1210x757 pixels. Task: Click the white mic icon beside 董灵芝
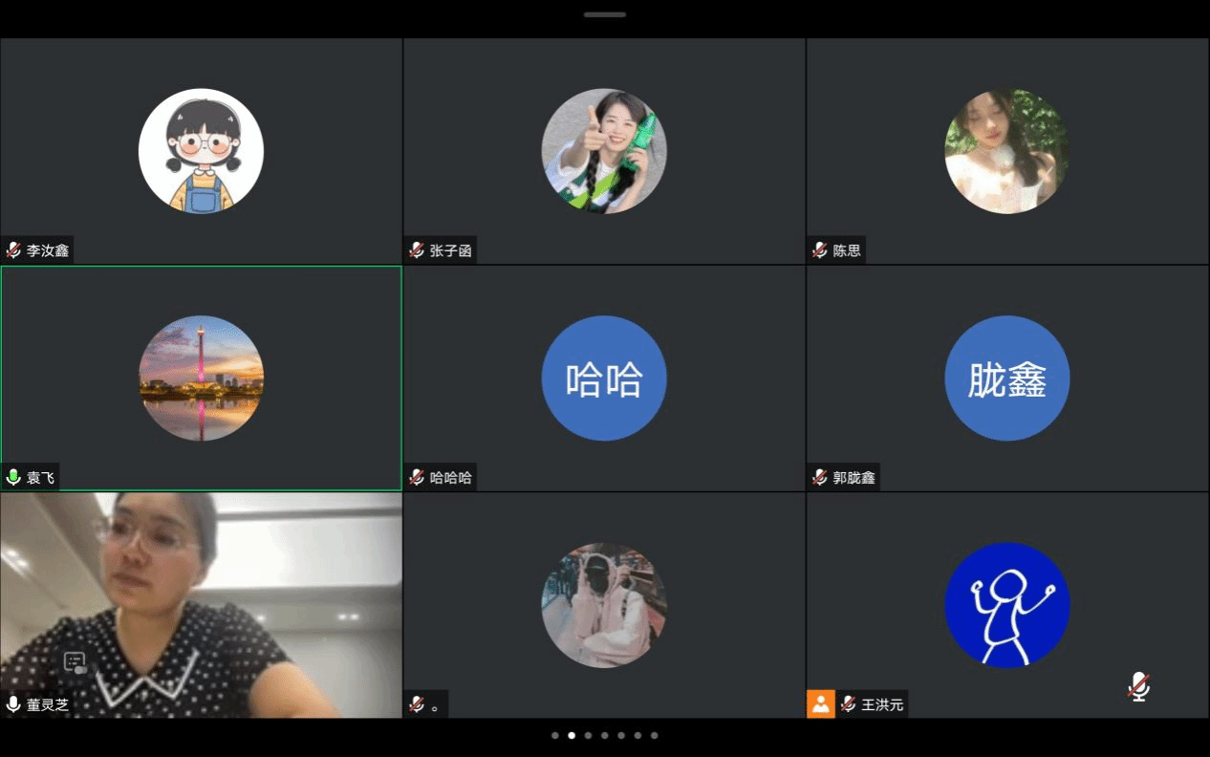pyautogui.click(x=13, y=704)
